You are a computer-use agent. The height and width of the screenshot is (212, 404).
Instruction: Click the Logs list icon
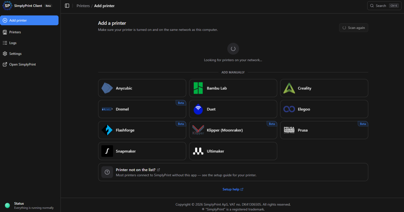[x=5, y=43]
